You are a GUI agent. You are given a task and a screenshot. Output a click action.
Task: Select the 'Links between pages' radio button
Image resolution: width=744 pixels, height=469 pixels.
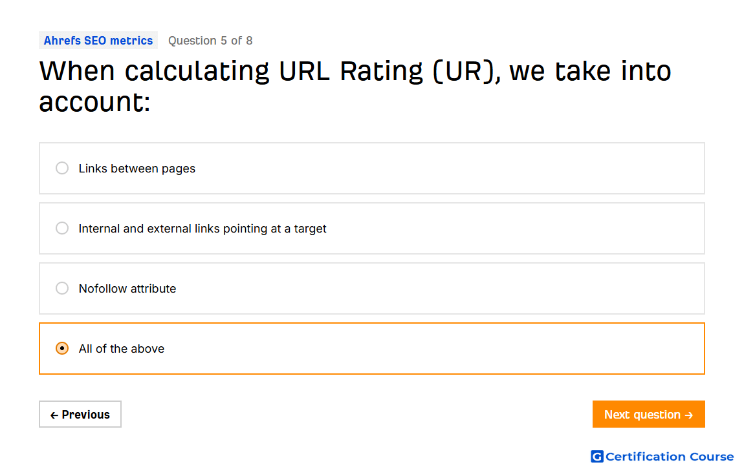pyautogui.click(x=62, y=169)
